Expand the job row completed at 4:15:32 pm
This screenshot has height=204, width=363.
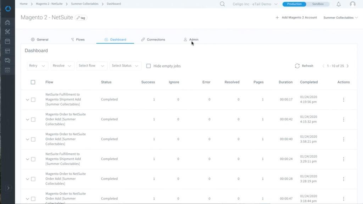click(27, 120)
